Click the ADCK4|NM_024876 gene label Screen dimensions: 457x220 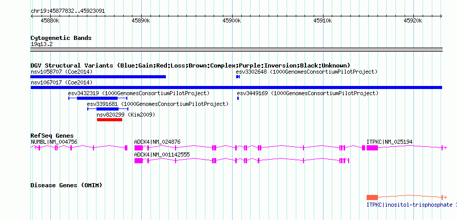157,142
